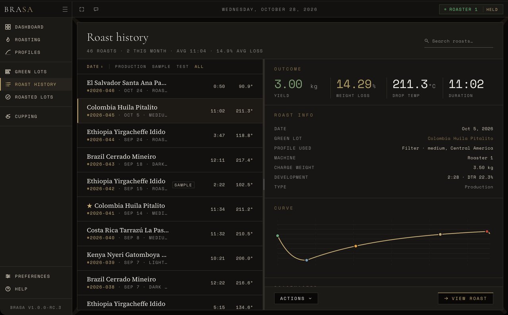Click the 14.29% weight loss value
This screenshot has width=508, height=315.
click(356, 84)
